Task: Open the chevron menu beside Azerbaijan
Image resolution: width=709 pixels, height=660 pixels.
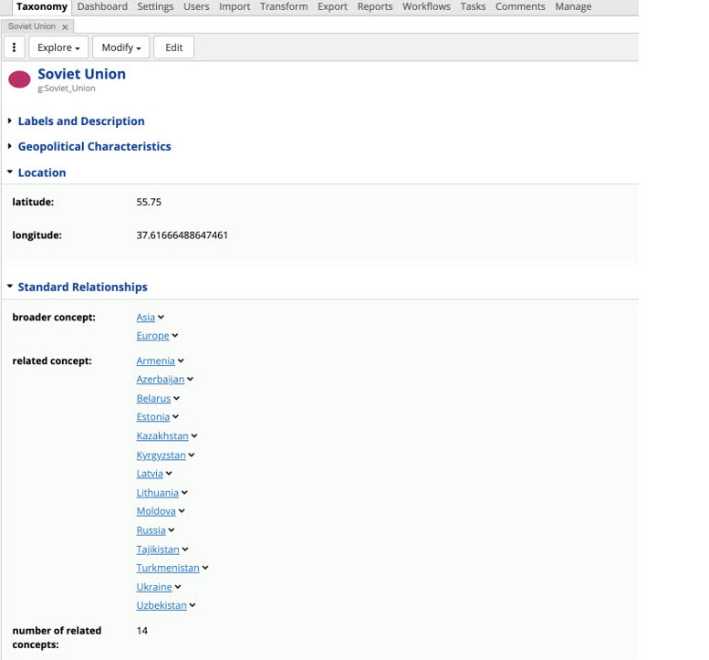Action: coord(191,380)
